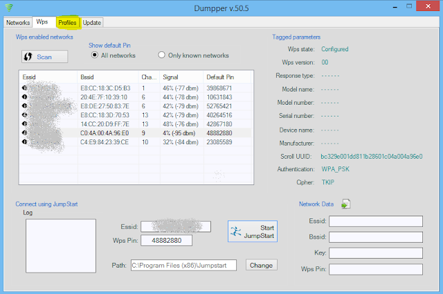
Task: Click default pin 39868671
Action: 219,88
